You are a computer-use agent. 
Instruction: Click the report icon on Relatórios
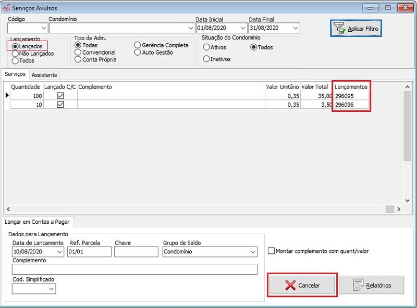pos(358,286)
